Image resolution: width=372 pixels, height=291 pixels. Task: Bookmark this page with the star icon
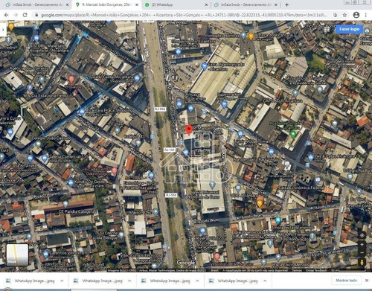point(344,15)
